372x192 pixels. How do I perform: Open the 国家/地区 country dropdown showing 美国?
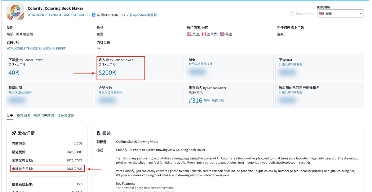point(340,14)
